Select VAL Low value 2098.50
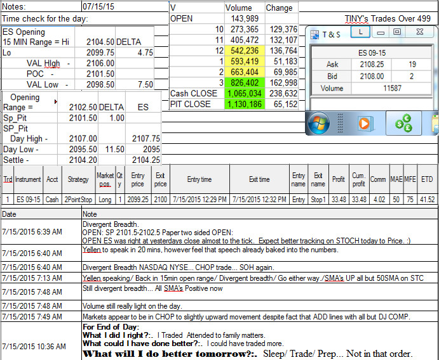 95,84
